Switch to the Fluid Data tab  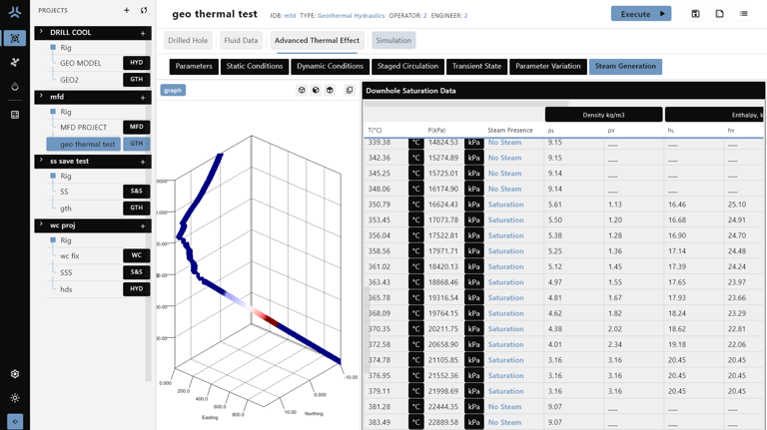point(241,41)
